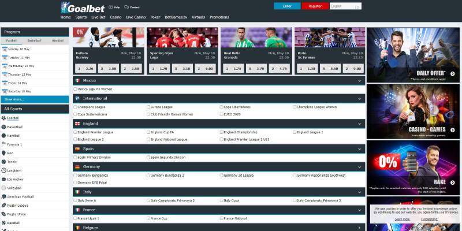The height and width of the screenshot is (231, 462).
Task: Select the Formula 1 flag icon
Action: coord(3,144)
